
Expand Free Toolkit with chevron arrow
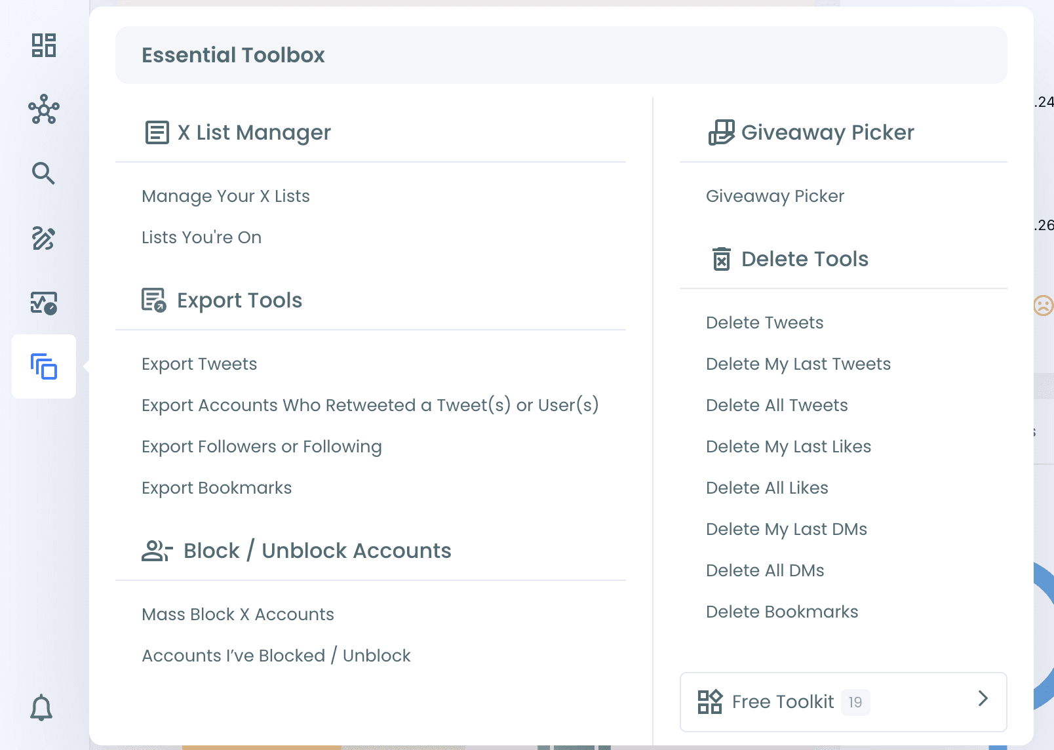coord(983,698)
